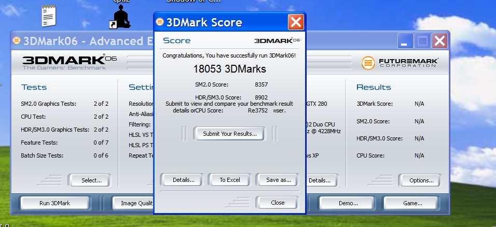Click the Close button in Score dialog

[x=278, y=203]
